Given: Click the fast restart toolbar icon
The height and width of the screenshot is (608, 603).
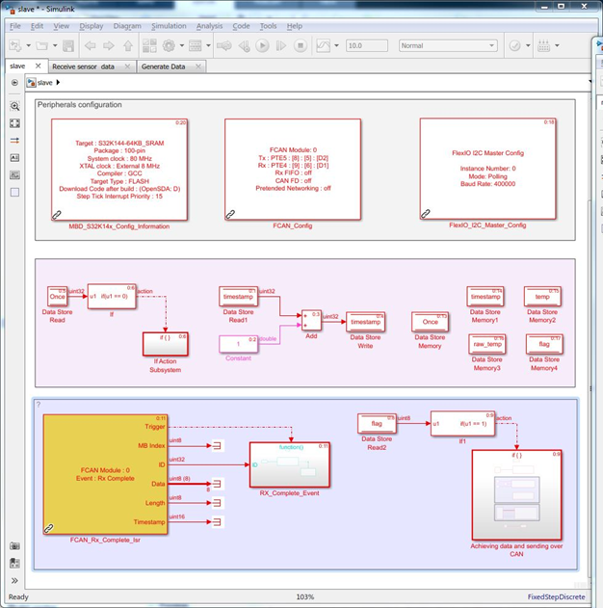Looking at the screenshot, I should pyautogui.click(x=224, y=45).
